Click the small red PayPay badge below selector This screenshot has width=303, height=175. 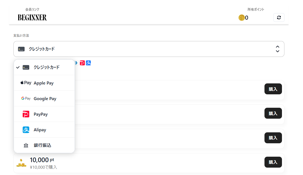click(82, 63)
